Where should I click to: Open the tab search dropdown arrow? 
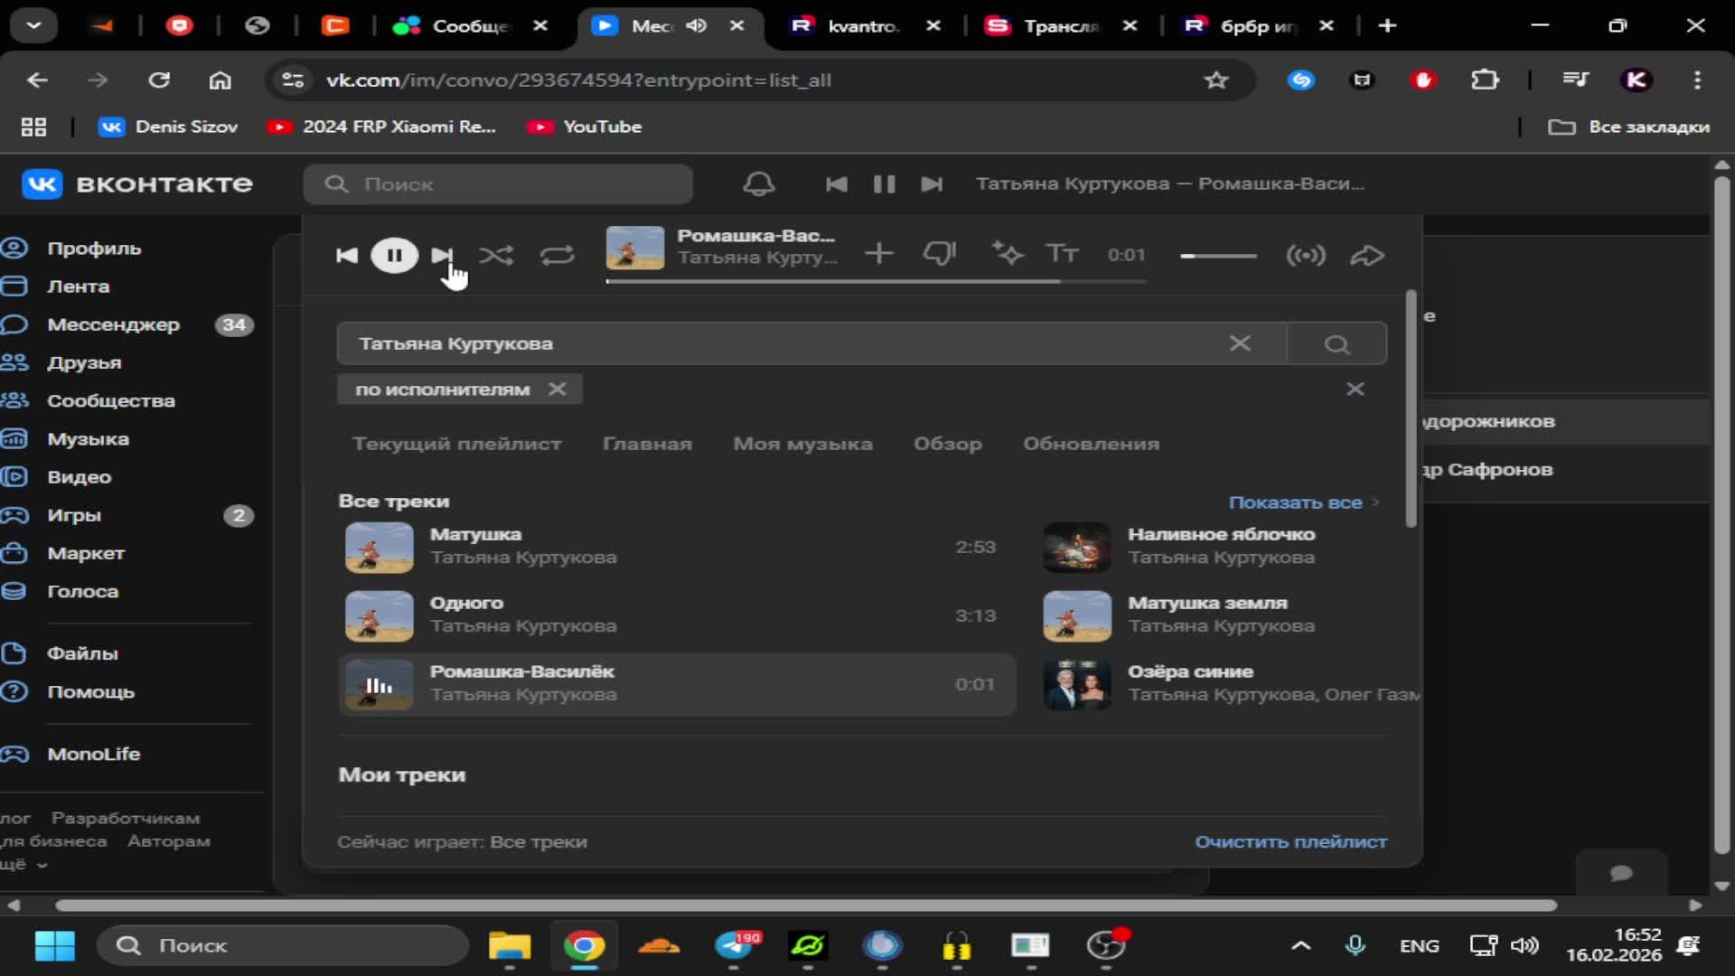(x=33, y=25)
